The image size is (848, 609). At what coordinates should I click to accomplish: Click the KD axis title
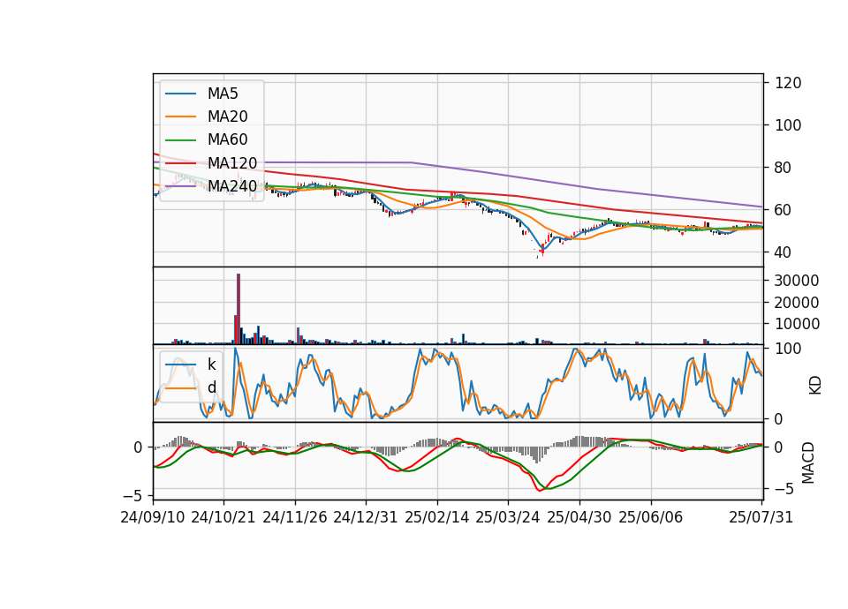click(814, 385)
